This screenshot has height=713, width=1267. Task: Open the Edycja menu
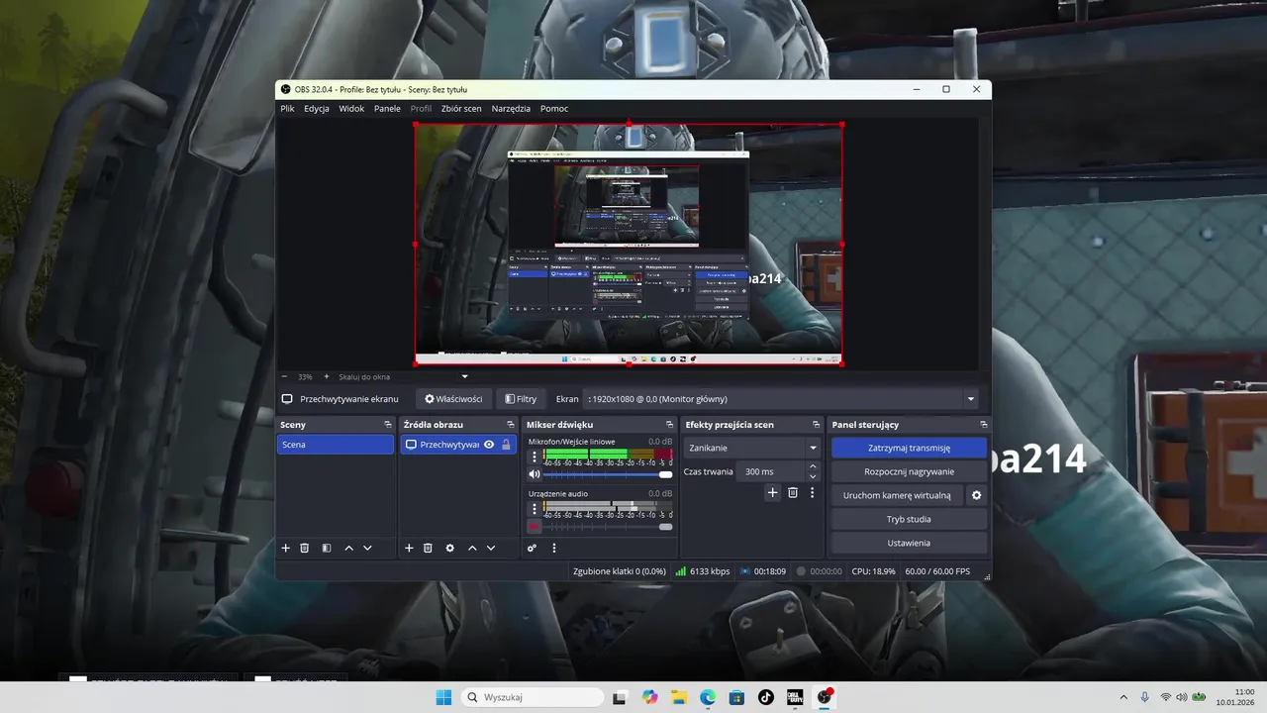pos(317,109)
